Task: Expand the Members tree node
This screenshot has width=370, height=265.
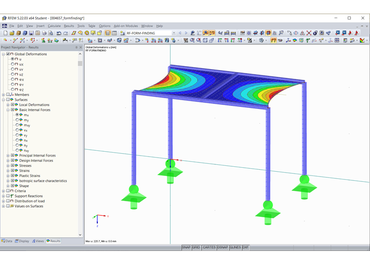Action: pos(3,95)
